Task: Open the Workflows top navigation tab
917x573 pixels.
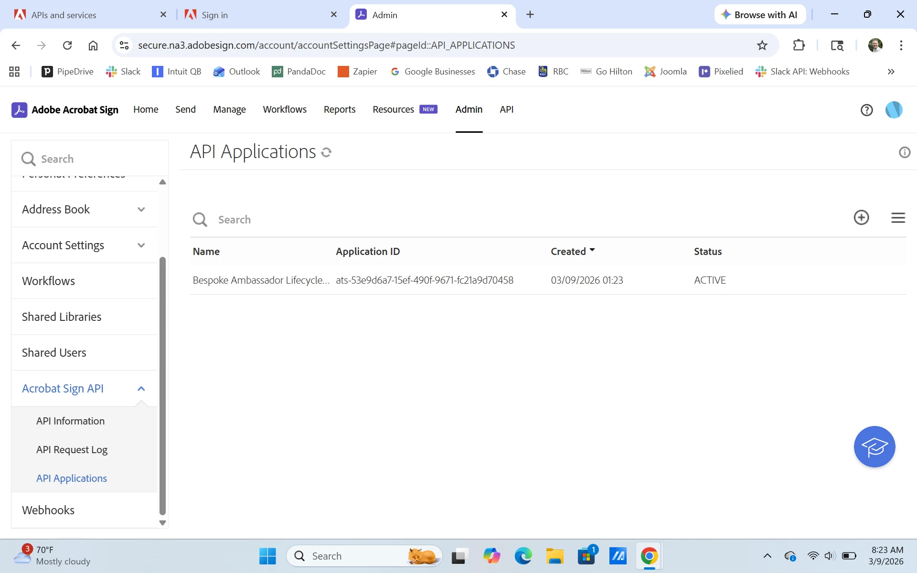Action: tap(285, 109)
